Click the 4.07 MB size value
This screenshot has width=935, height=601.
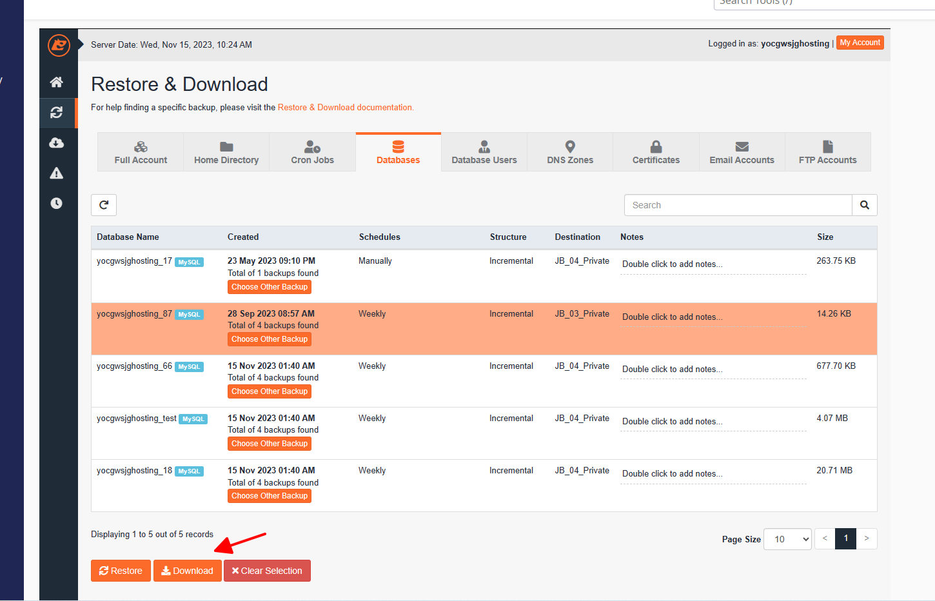click(x=832, y=419)
